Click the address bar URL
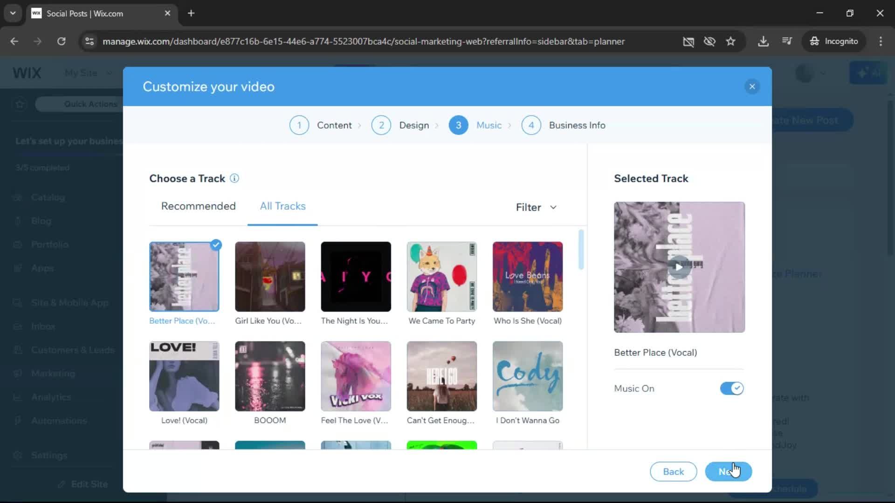Screen dimensions: 895x503 363,41
